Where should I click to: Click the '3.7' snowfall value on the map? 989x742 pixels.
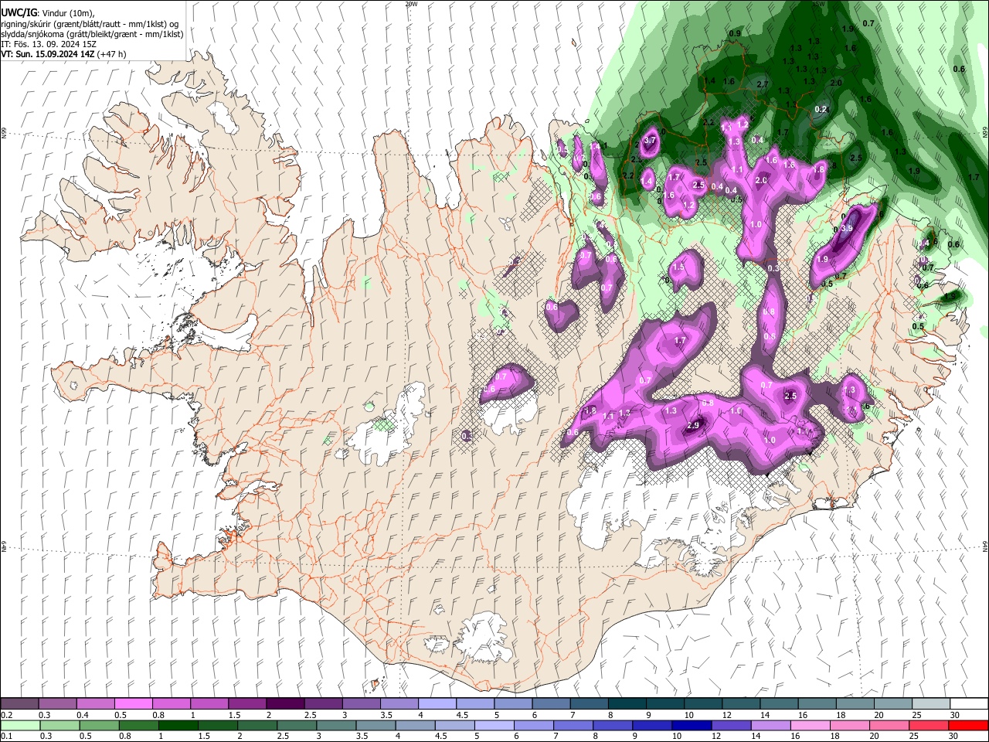point(650,140)
